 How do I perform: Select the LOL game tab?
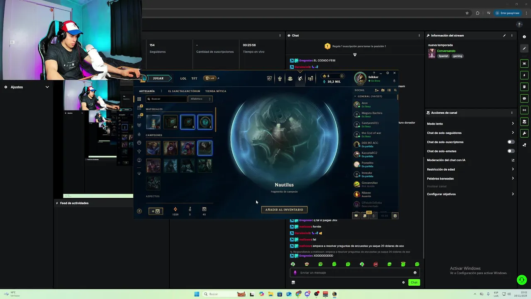tap(183, 78)
